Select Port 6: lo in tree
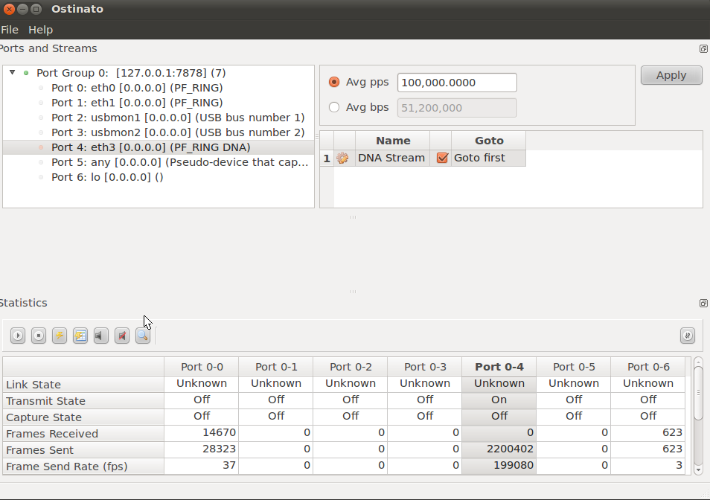 pyautogui.click(x=107, y=177)
